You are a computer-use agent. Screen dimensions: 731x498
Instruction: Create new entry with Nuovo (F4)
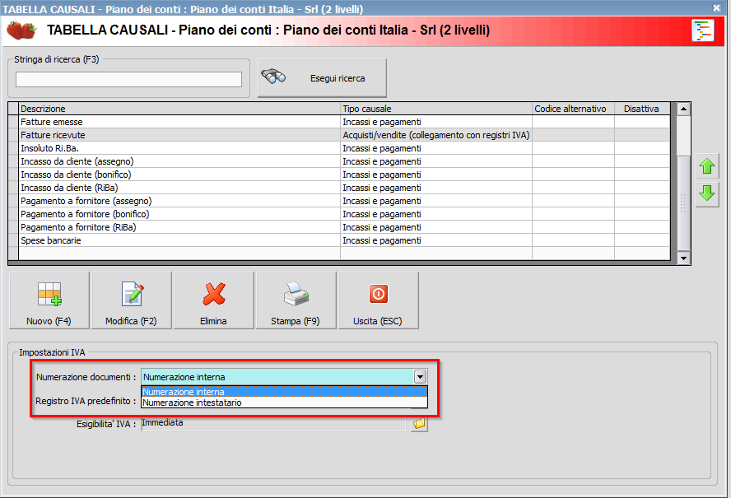coord(49,300)
